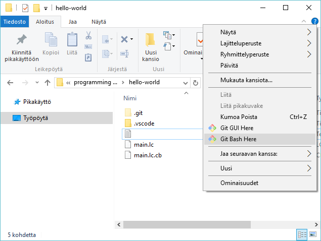Click the Git GUI Here icon
321x241 pixels.
(x=212, y=128)
